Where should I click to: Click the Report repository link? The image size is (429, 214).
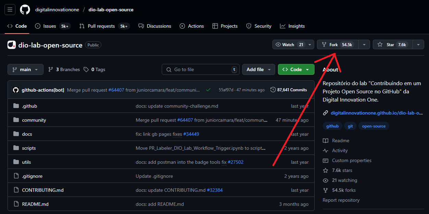click(341, 200)
